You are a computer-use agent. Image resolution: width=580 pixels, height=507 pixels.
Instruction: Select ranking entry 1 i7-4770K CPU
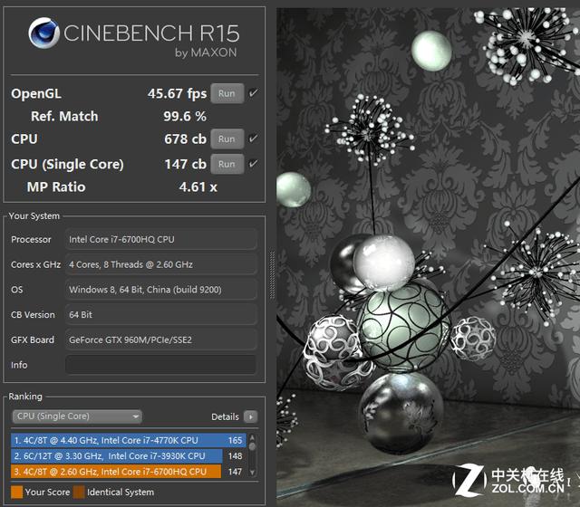point(129,441)
